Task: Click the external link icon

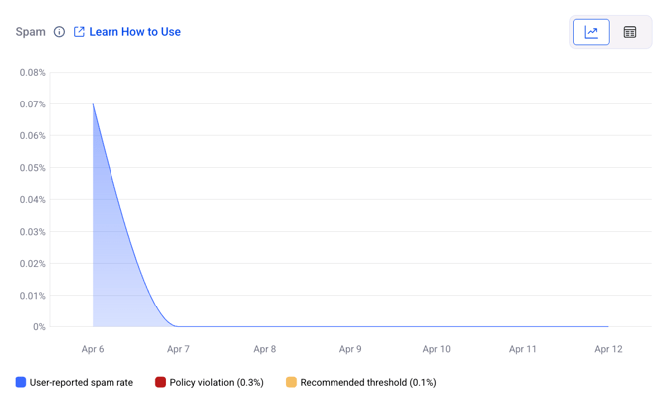Action: pos(79,32)
